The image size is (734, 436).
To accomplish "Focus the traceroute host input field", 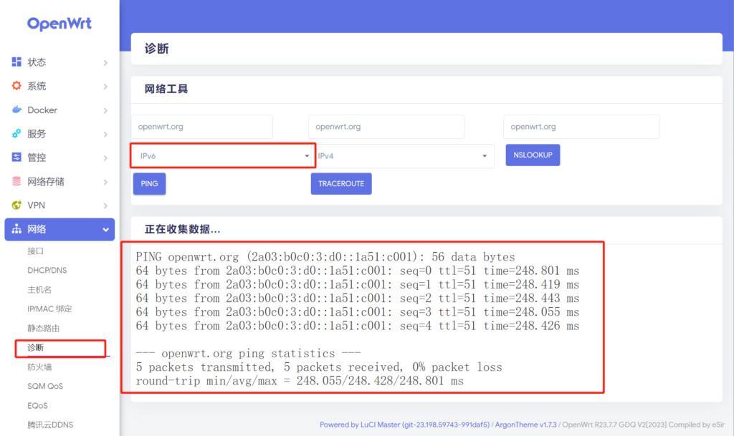I will (386, 127).
